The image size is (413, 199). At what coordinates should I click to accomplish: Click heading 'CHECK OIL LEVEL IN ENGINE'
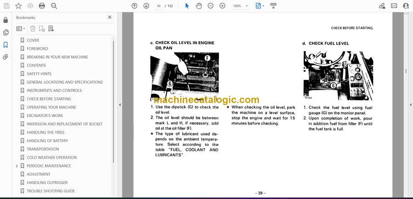tap(184, 43)
